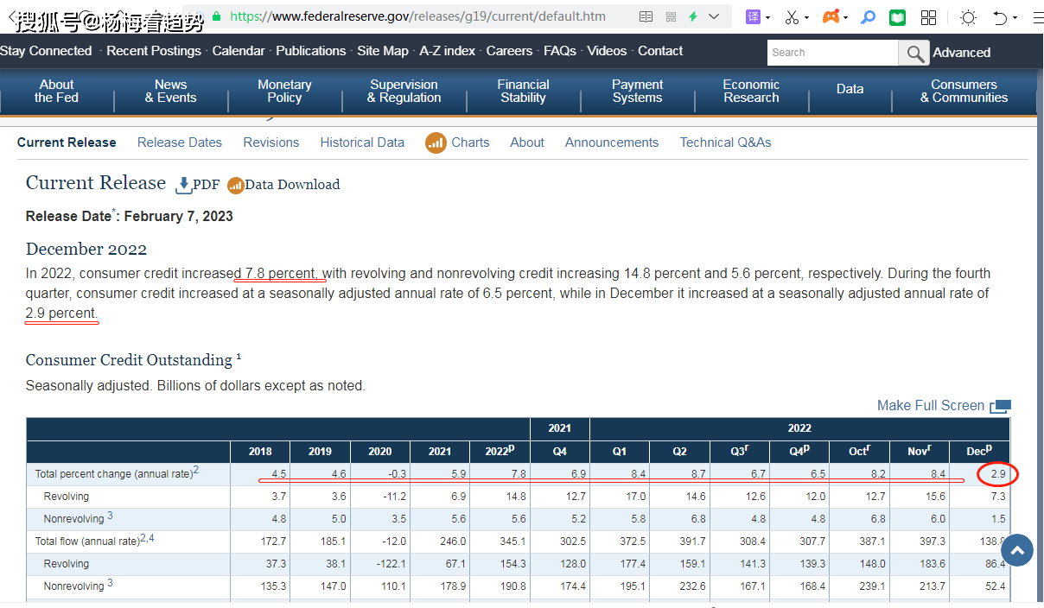
Task: Open the Monetary Policy menu
Action: [x=284, y=91]
